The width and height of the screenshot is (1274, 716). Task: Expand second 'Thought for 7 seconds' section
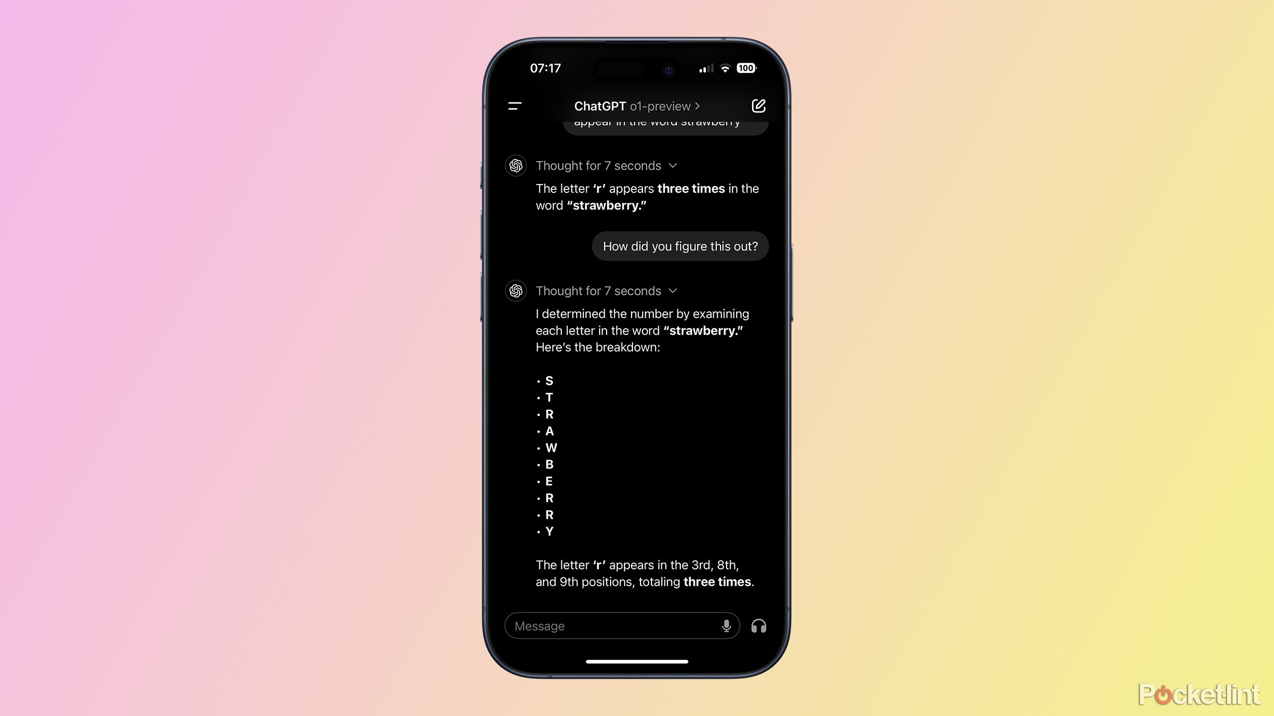(x=674, y=290)
